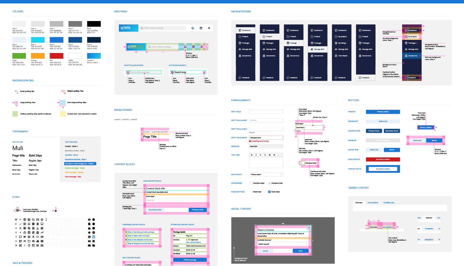The image size is (464, 266).
Task: Open the 'Please select' multi select dropdown
Action: point(266,174)
